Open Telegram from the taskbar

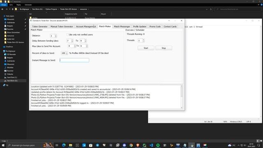(x=97, y=145)
